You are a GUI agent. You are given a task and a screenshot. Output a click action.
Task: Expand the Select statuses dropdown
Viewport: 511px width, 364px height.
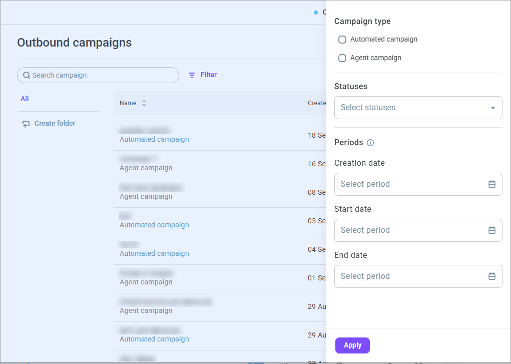pyautogui.click(x=418, y=108)
